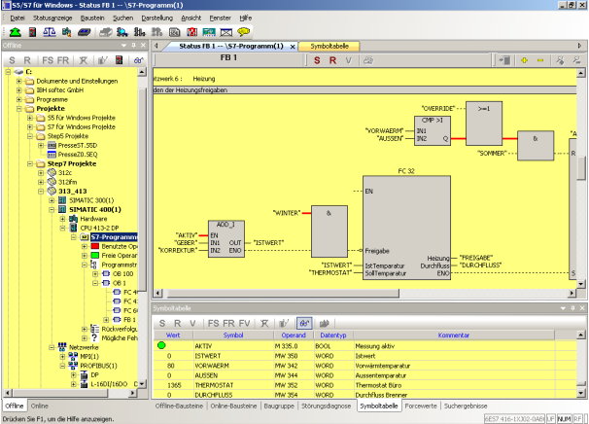Expand the OB 100 block node
The image size is (589, 424).
95,273
